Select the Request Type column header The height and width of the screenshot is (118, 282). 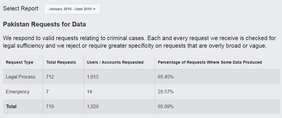pyautogui.click(x=20, y=62)
